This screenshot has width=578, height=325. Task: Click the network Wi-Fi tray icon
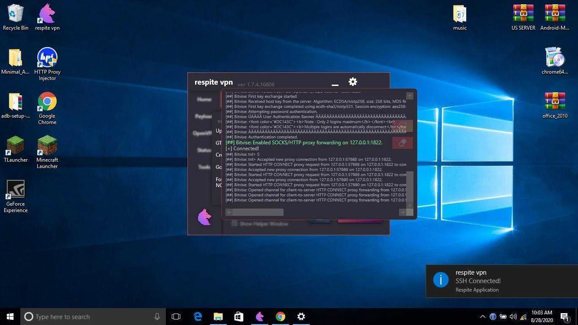(x=523, y=317)
